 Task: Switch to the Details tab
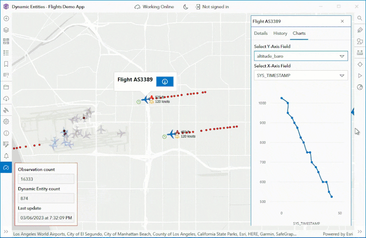pos(261,33)
